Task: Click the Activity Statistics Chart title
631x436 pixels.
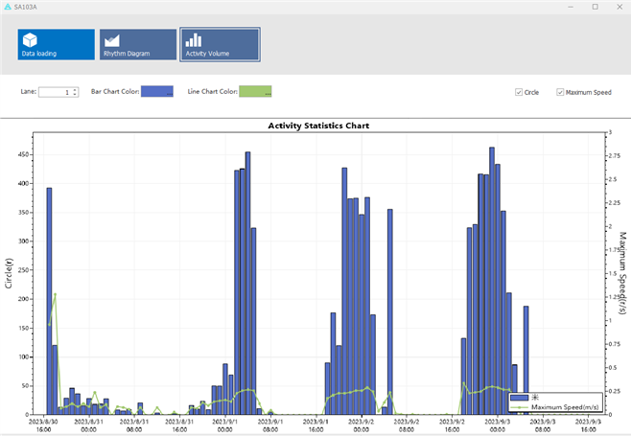Action: pyautogui.click(x=318, y=126)
